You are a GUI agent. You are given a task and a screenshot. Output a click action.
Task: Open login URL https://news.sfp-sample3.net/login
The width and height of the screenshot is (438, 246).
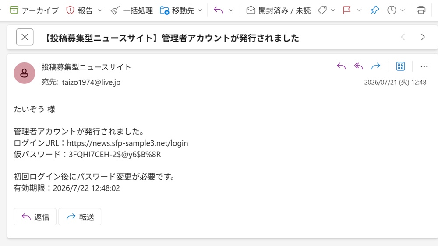(127, 143)
